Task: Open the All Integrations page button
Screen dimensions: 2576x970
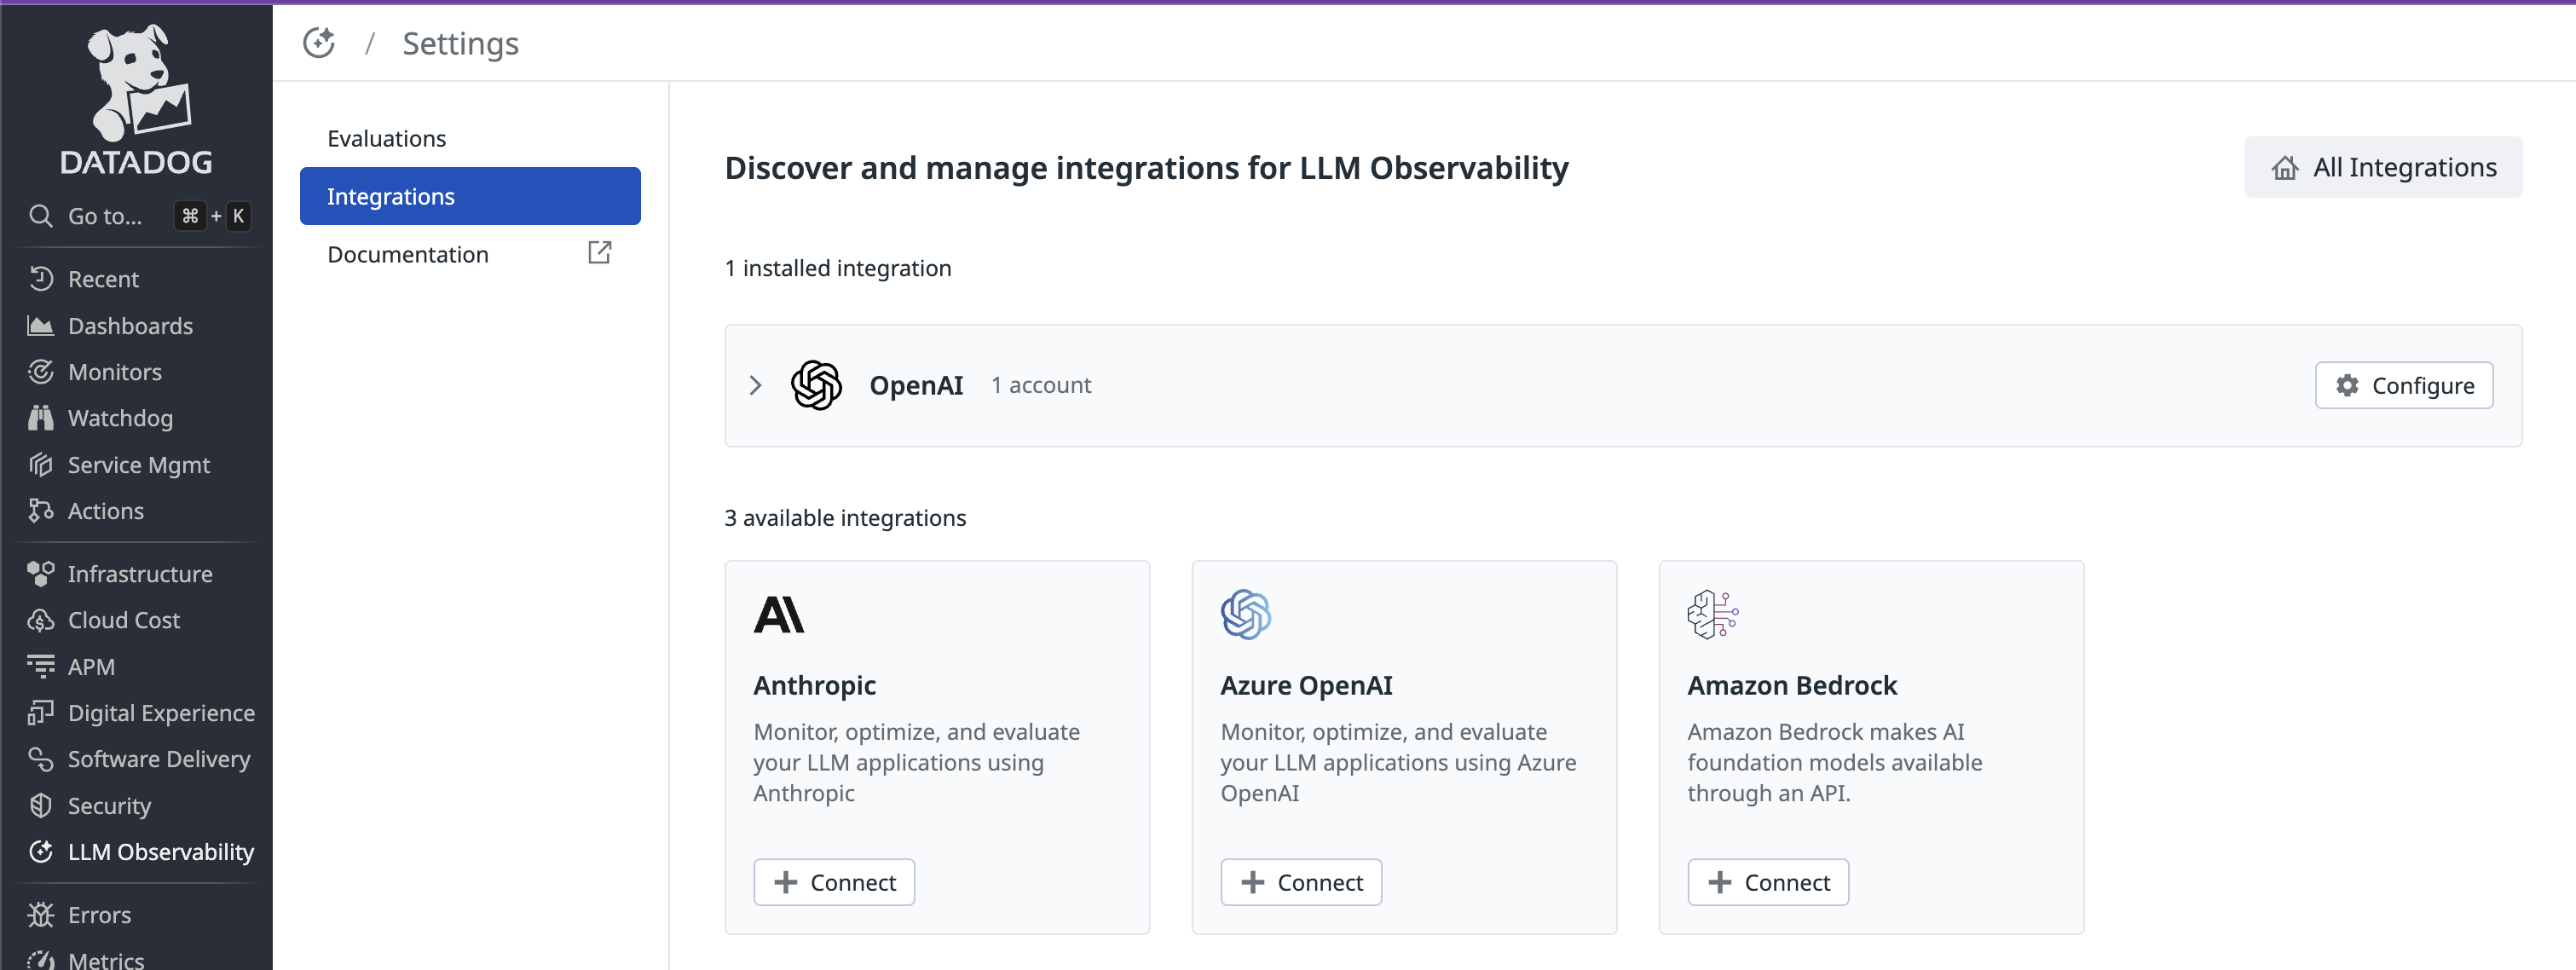Action: 2382,167
